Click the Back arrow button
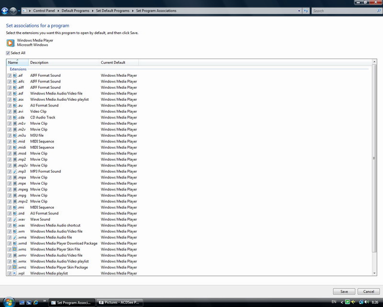Viewport: 383px width, 307px height. point(5,10)
